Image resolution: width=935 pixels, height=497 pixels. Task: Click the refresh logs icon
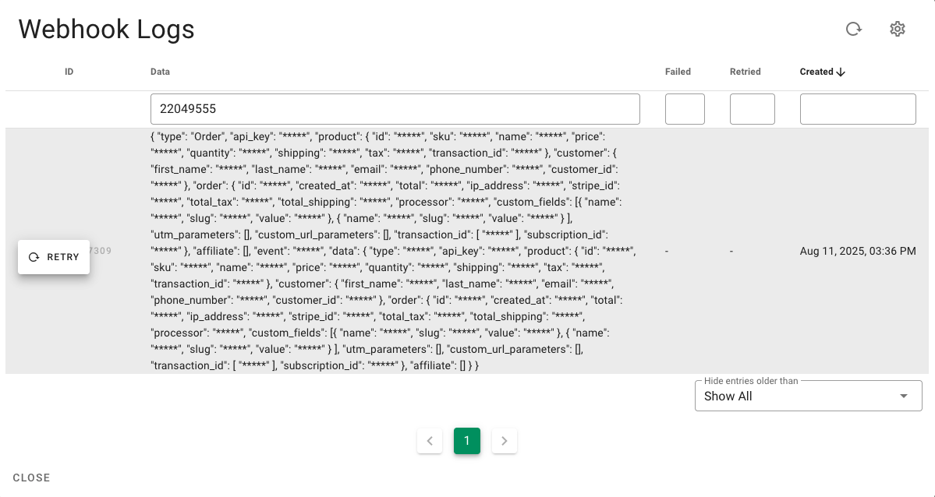(854, 29)
